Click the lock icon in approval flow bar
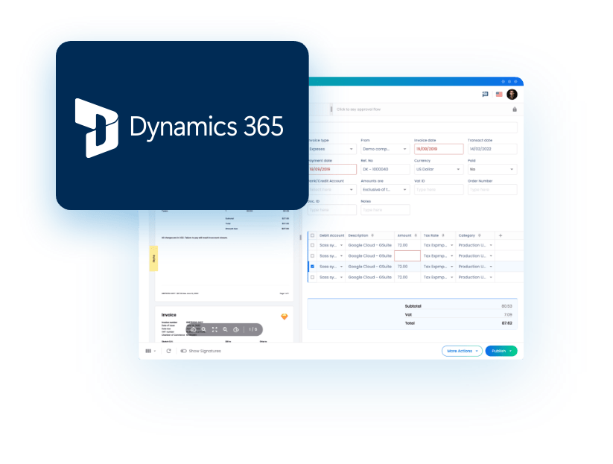 tap(514, 109)
